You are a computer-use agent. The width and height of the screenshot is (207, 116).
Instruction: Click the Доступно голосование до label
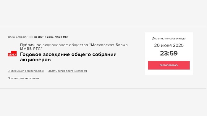pos(169,39)
